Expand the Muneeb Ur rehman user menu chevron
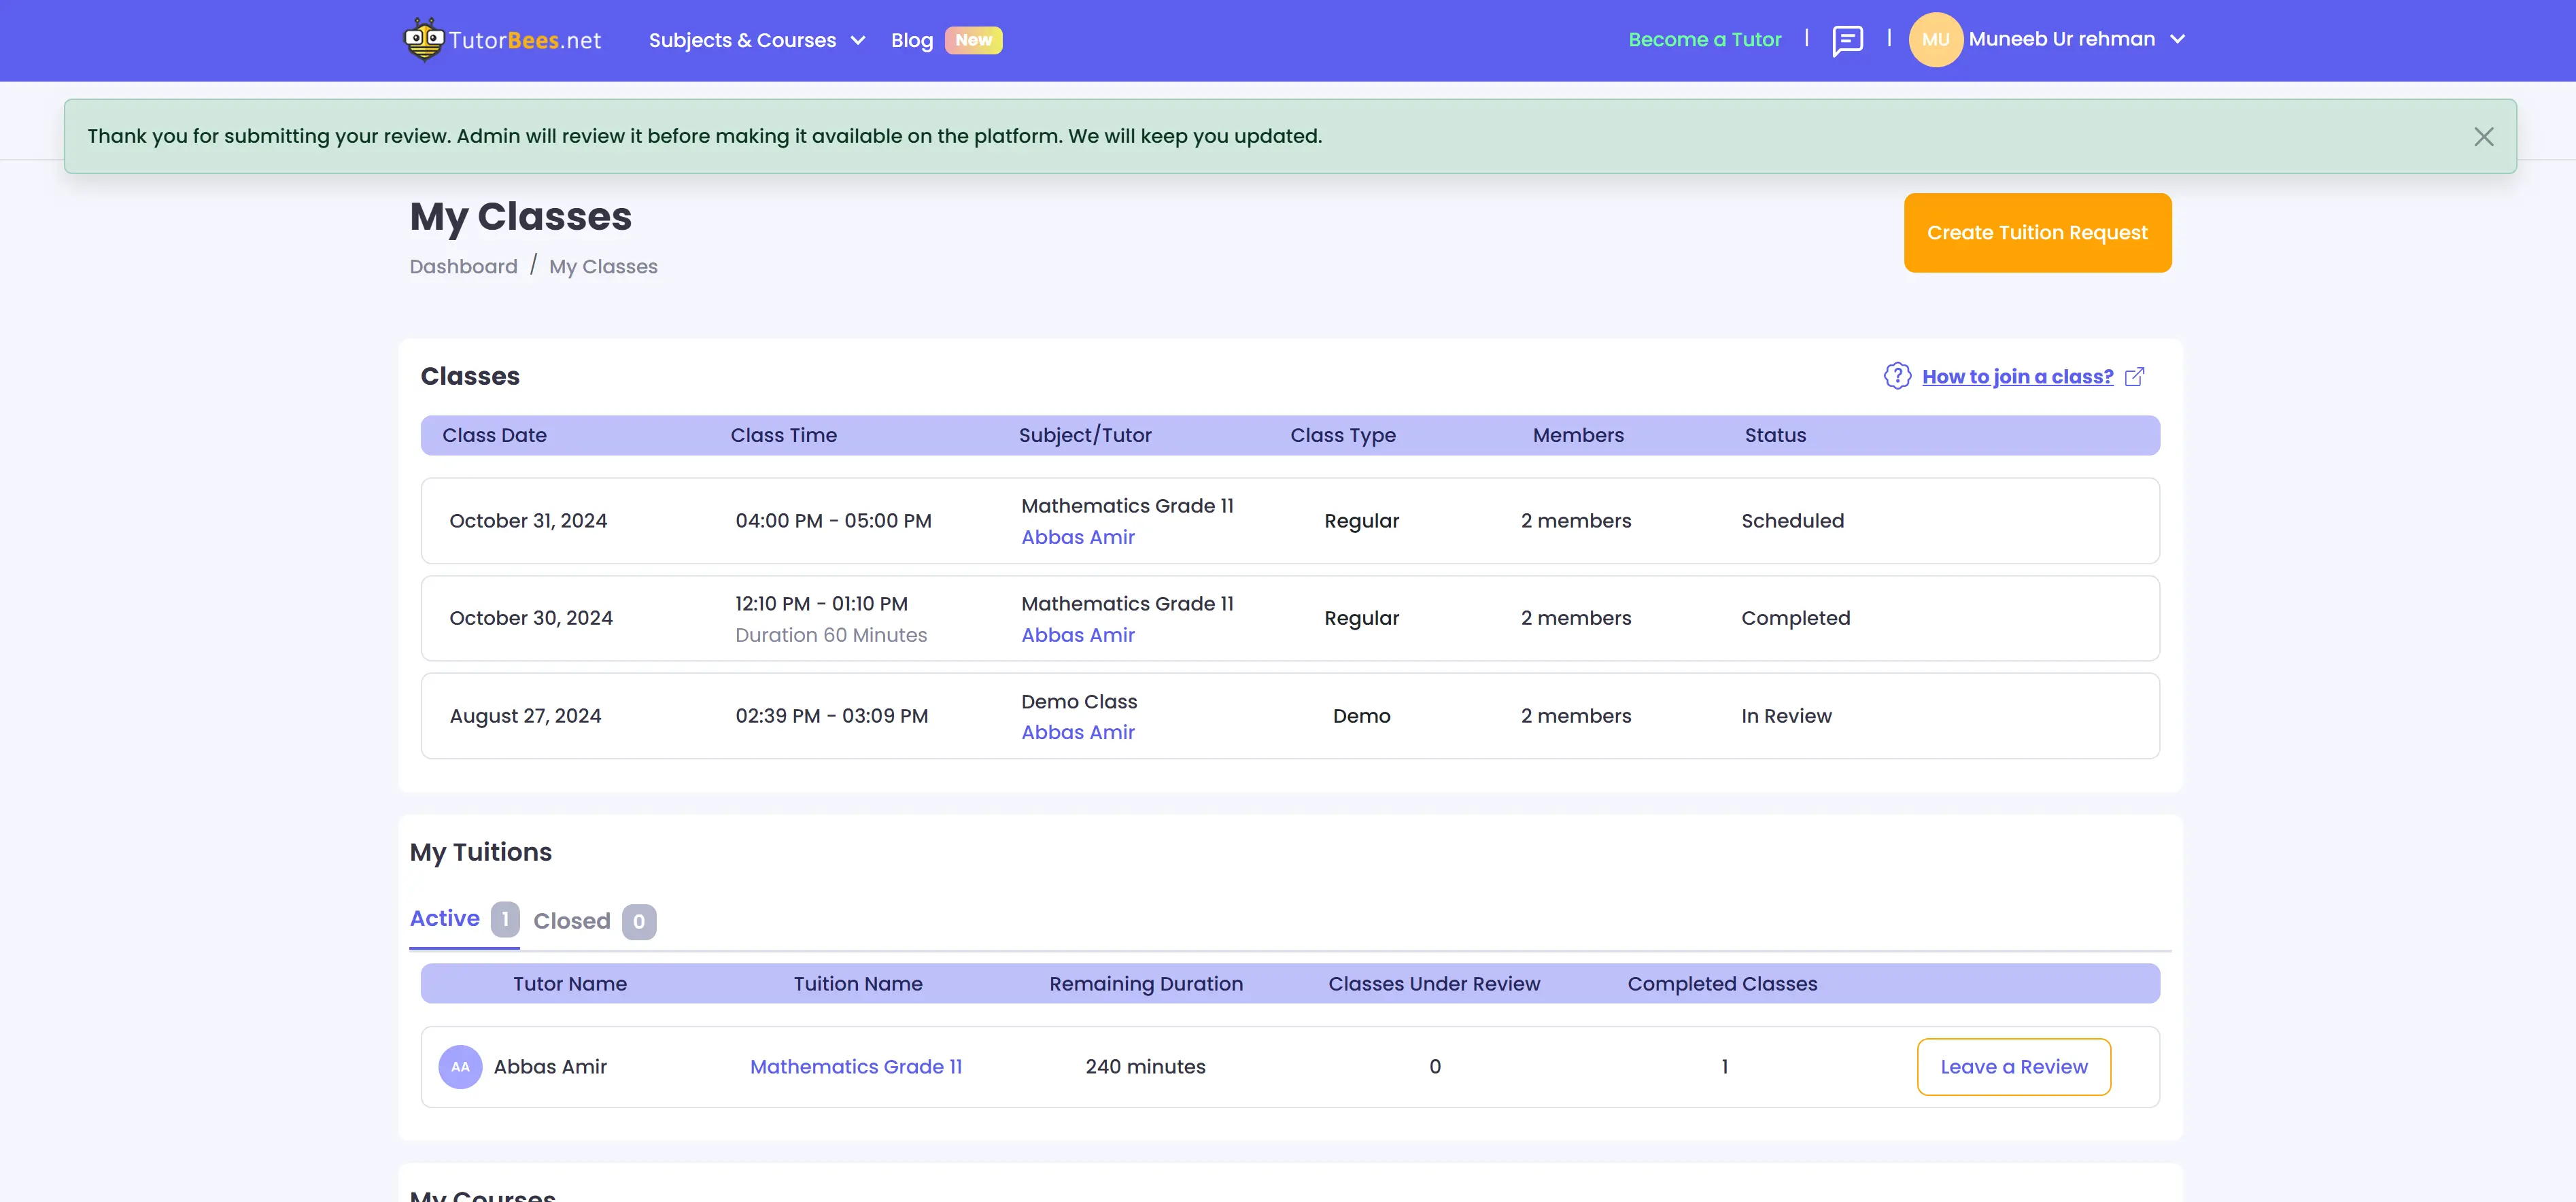The height and width of the screenshot is (1202, 2576). click(2177, 40)
